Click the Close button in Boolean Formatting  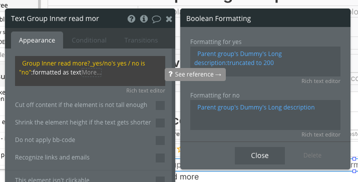coord(260,155)
